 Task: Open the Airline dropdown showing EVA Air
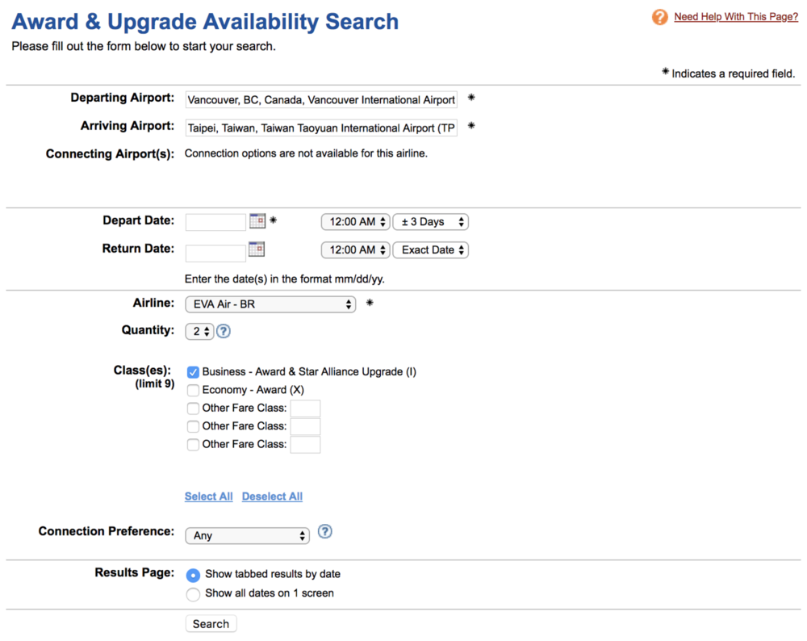click(270, 304)
